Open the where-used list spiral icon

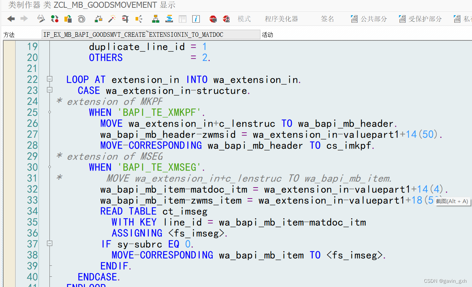click(81, 18)
